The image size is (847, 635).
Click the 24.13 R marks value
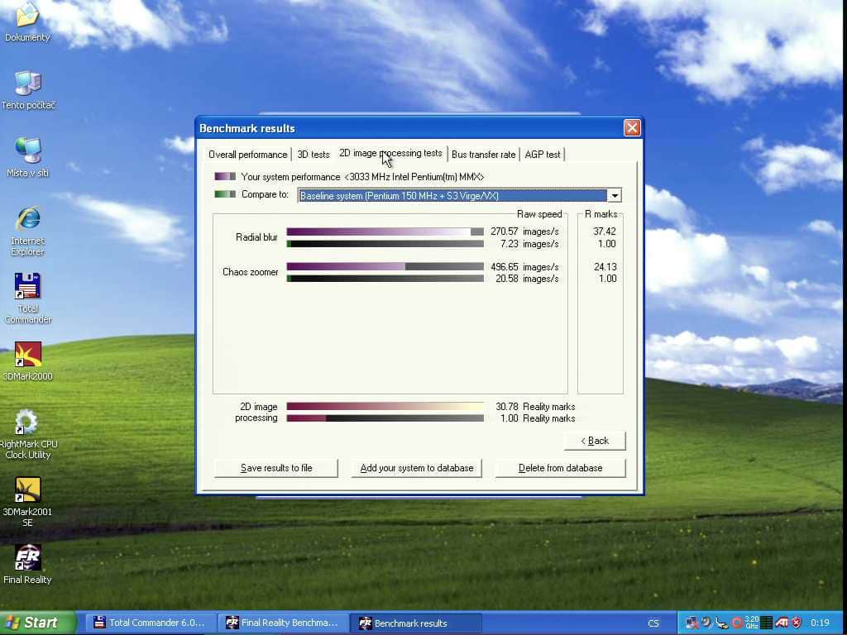pyautogui.click(x=605, y=267)
